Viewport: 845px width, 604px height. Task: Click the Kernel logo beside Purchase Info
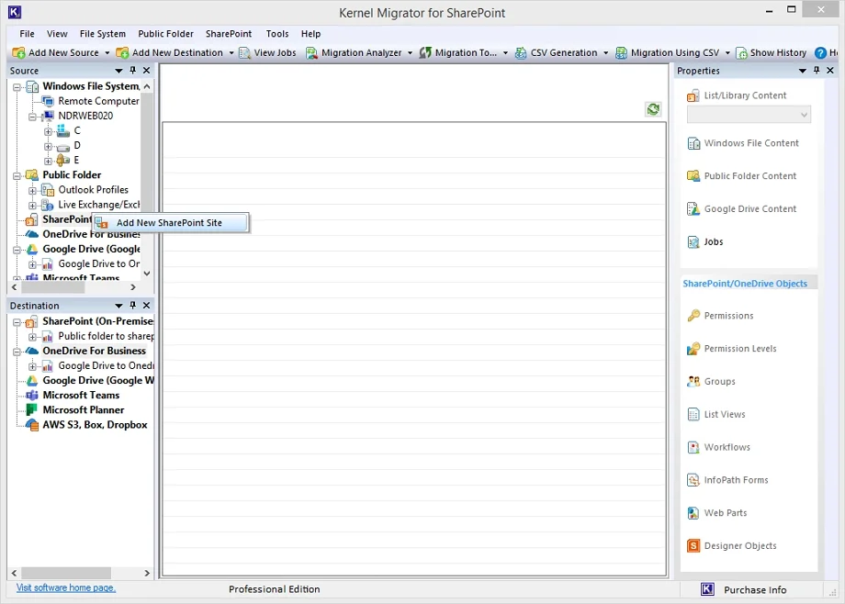707,589
